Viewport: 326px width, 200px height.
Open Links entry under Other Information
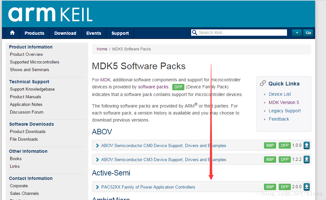[15, 167]
